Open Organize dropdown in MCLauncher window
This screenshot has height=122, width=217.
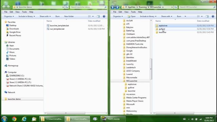(118, 16)
